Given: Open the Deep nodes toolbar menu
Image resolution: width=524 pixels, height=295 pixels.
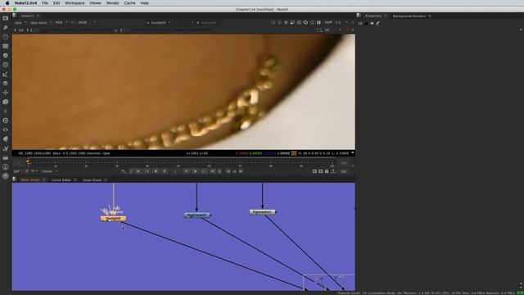Looking at the screenshot, I should pos(6,120).
